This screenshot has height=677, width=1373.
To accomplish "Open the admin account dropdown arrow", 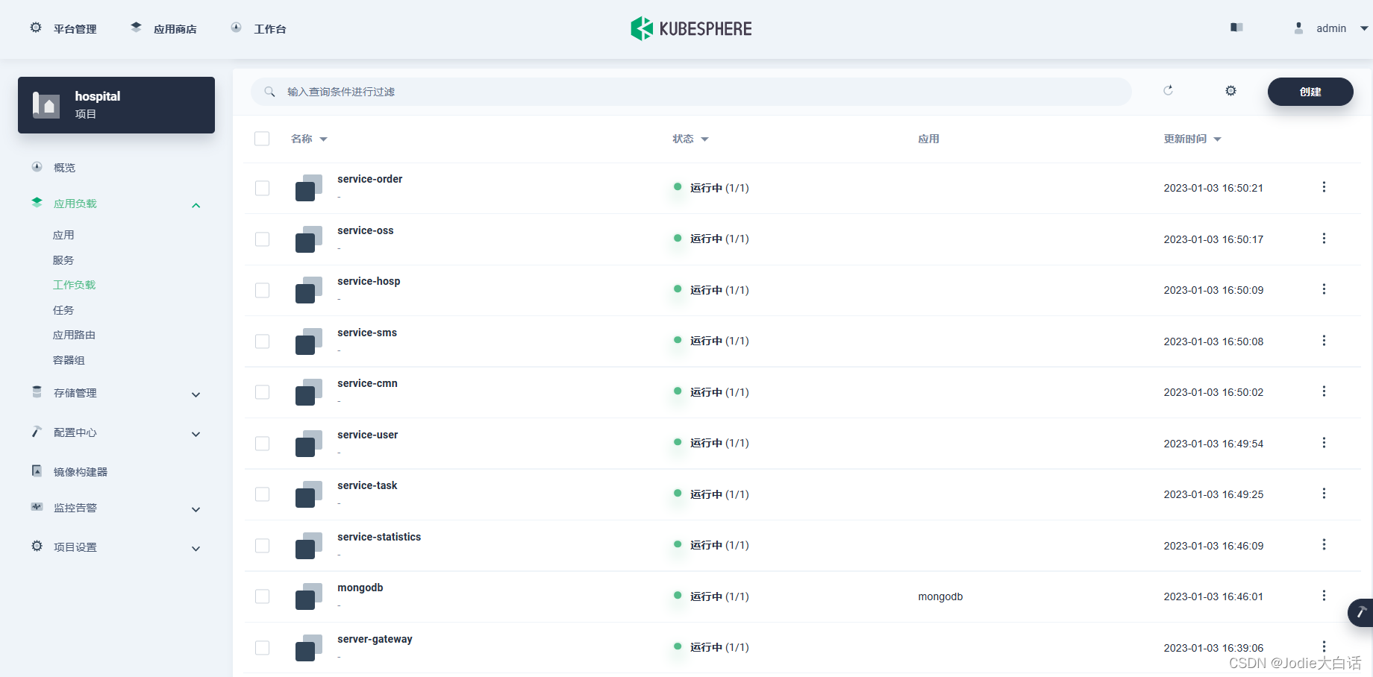I will pos(1364,28).
